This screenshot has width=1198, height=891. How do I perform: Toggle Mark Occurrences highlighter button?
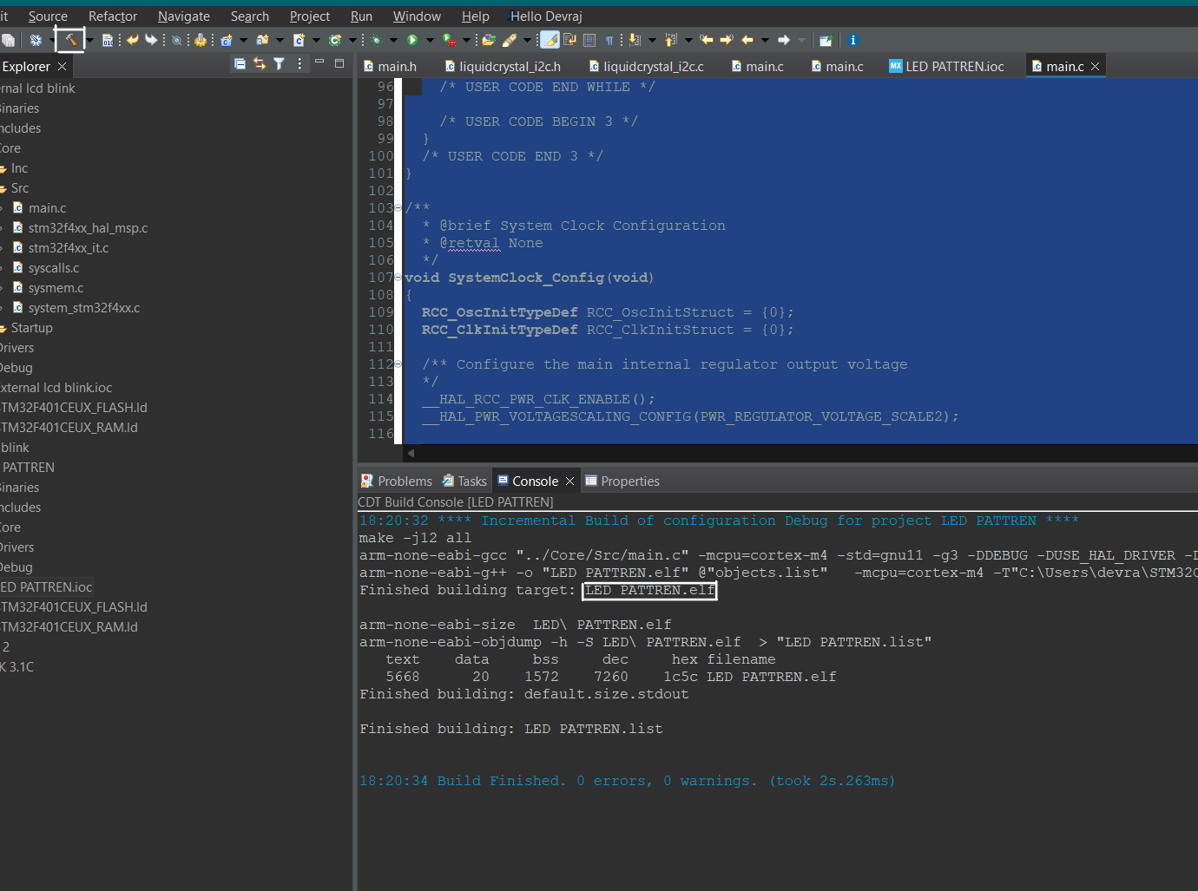click(550, 40)
